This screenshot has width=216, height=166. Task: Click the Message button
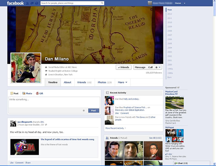tap(140, 67)
